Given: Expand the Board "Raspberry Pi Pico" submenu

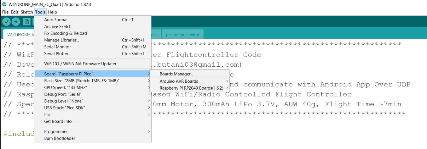Looking at the screenshot, I should (x=93, y=74).
